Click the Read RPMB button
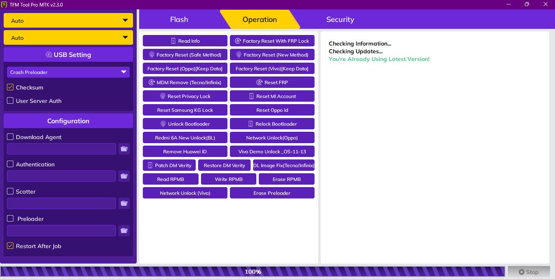Screen dimensions: 555x279 [x=170, y=179]
